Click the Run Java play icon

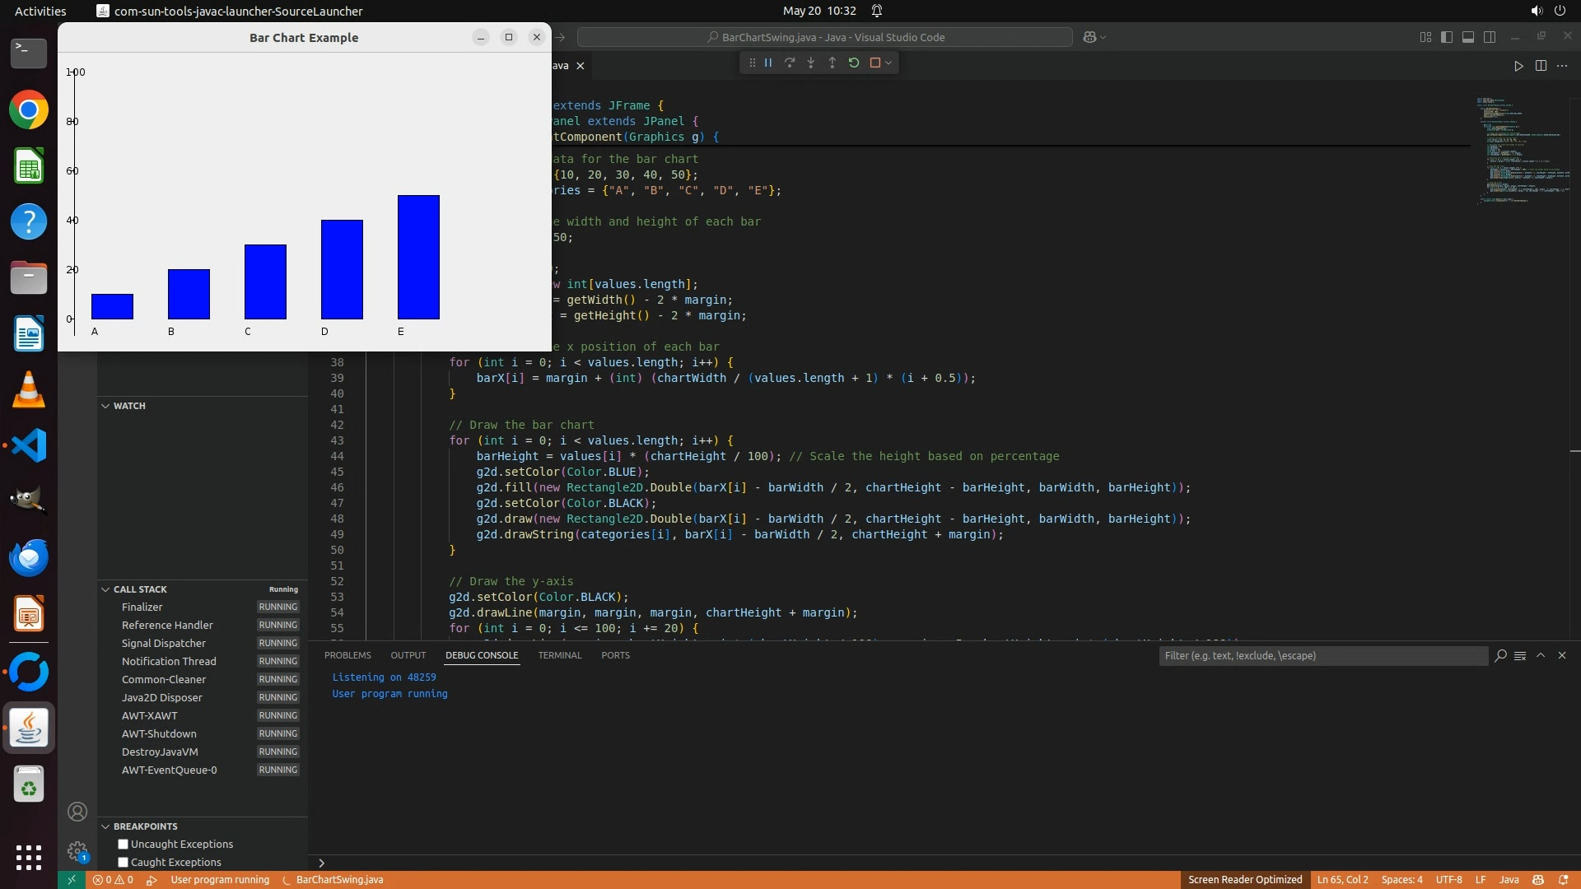[1518, 66]
